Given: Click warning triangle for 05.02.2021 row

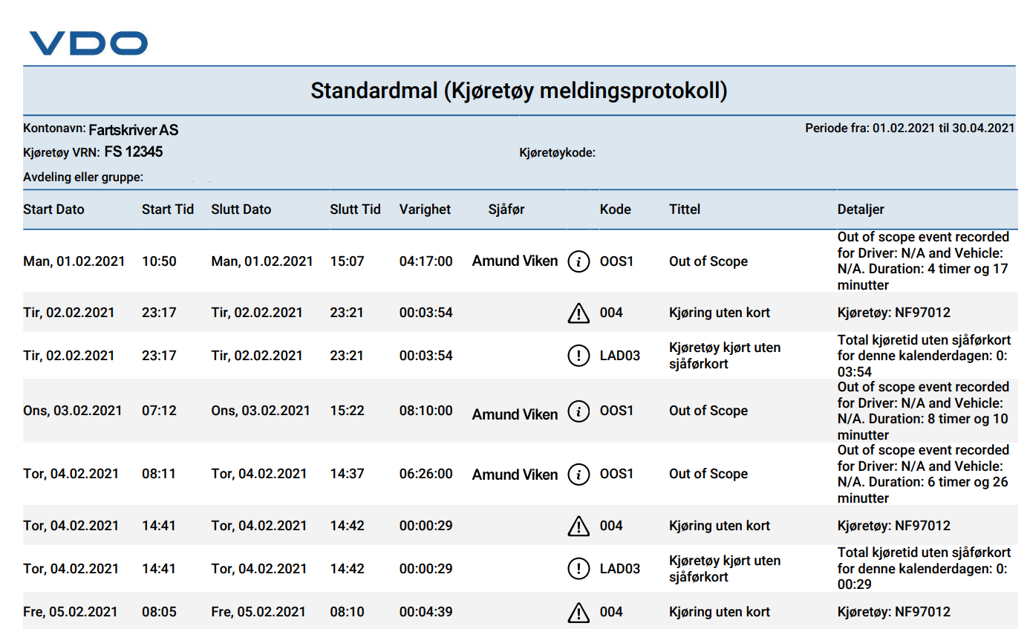Looking at the screenshot, I should pyautogui.click(x=578, y=612).
